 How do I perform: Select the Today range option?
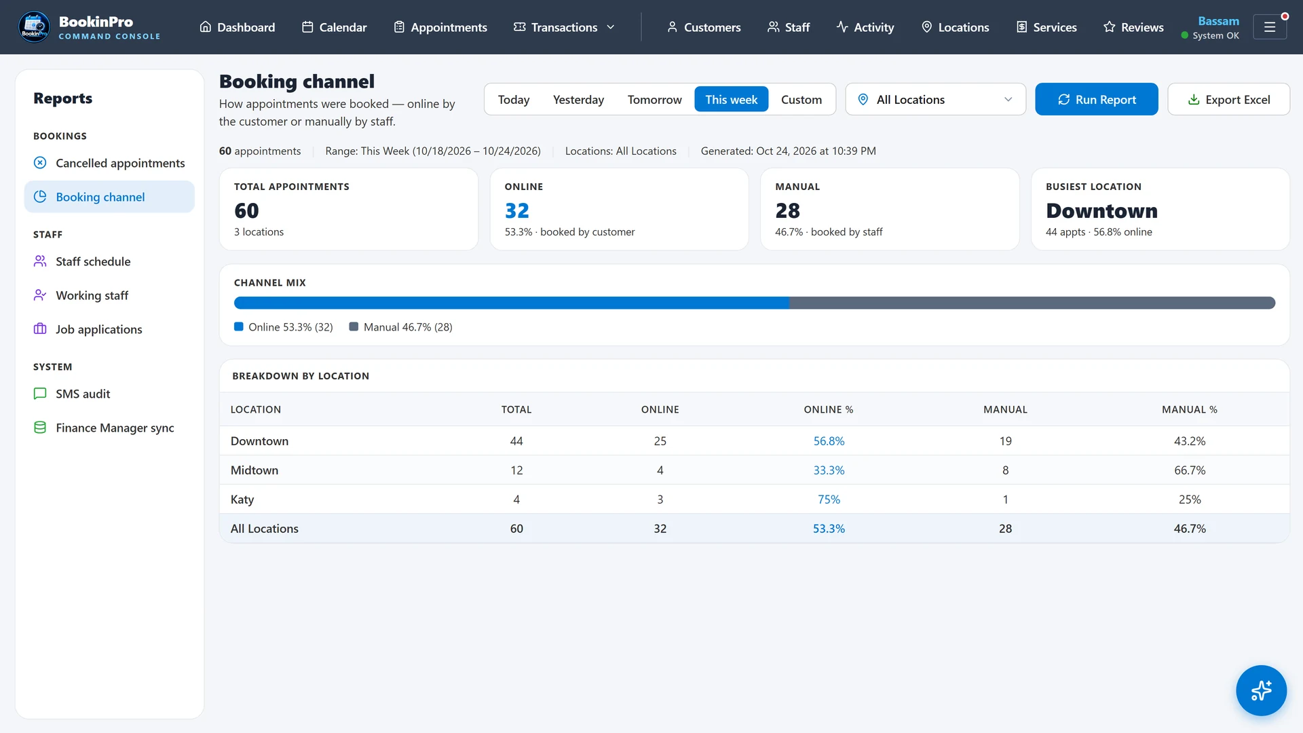[x=514, y=99]
